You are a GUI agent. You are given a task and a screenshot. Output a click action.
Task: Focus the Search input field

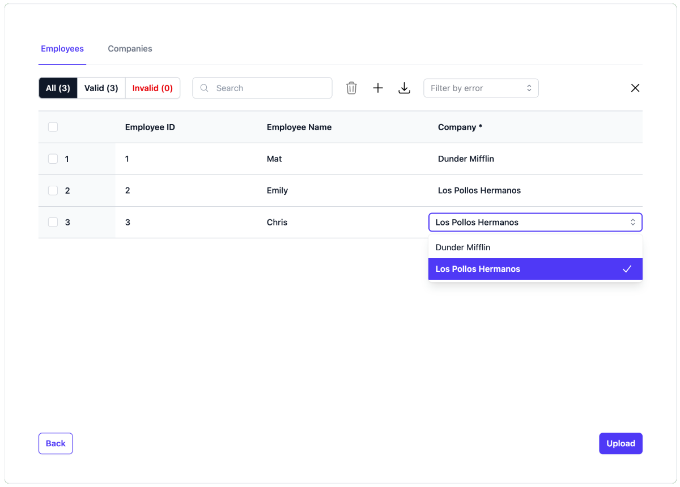coord(262,88)
